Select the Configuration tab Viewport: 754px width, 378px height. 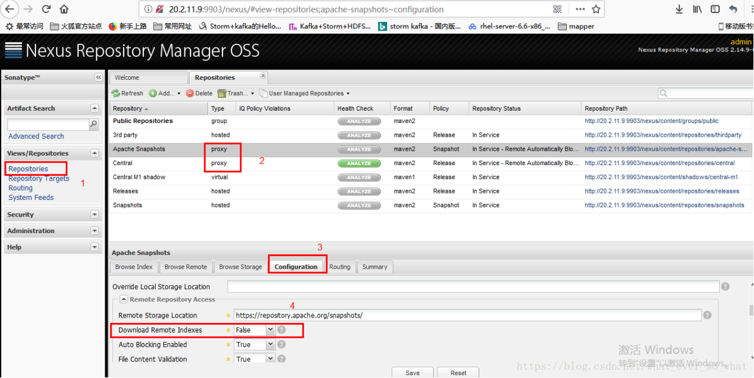click(296, 267)
